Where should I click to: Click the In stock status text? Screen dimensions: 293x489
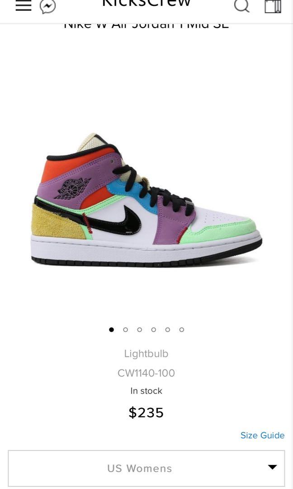[x=146, y=391]
